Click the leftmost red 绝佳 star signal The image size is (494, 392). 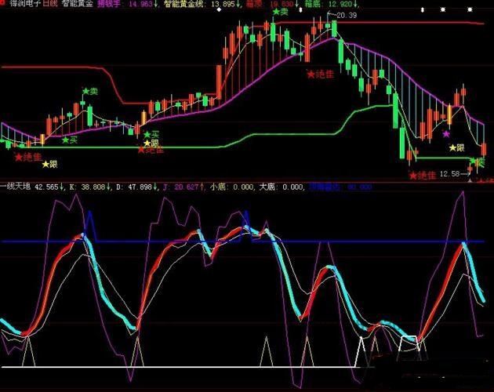(x=28, y=157)
